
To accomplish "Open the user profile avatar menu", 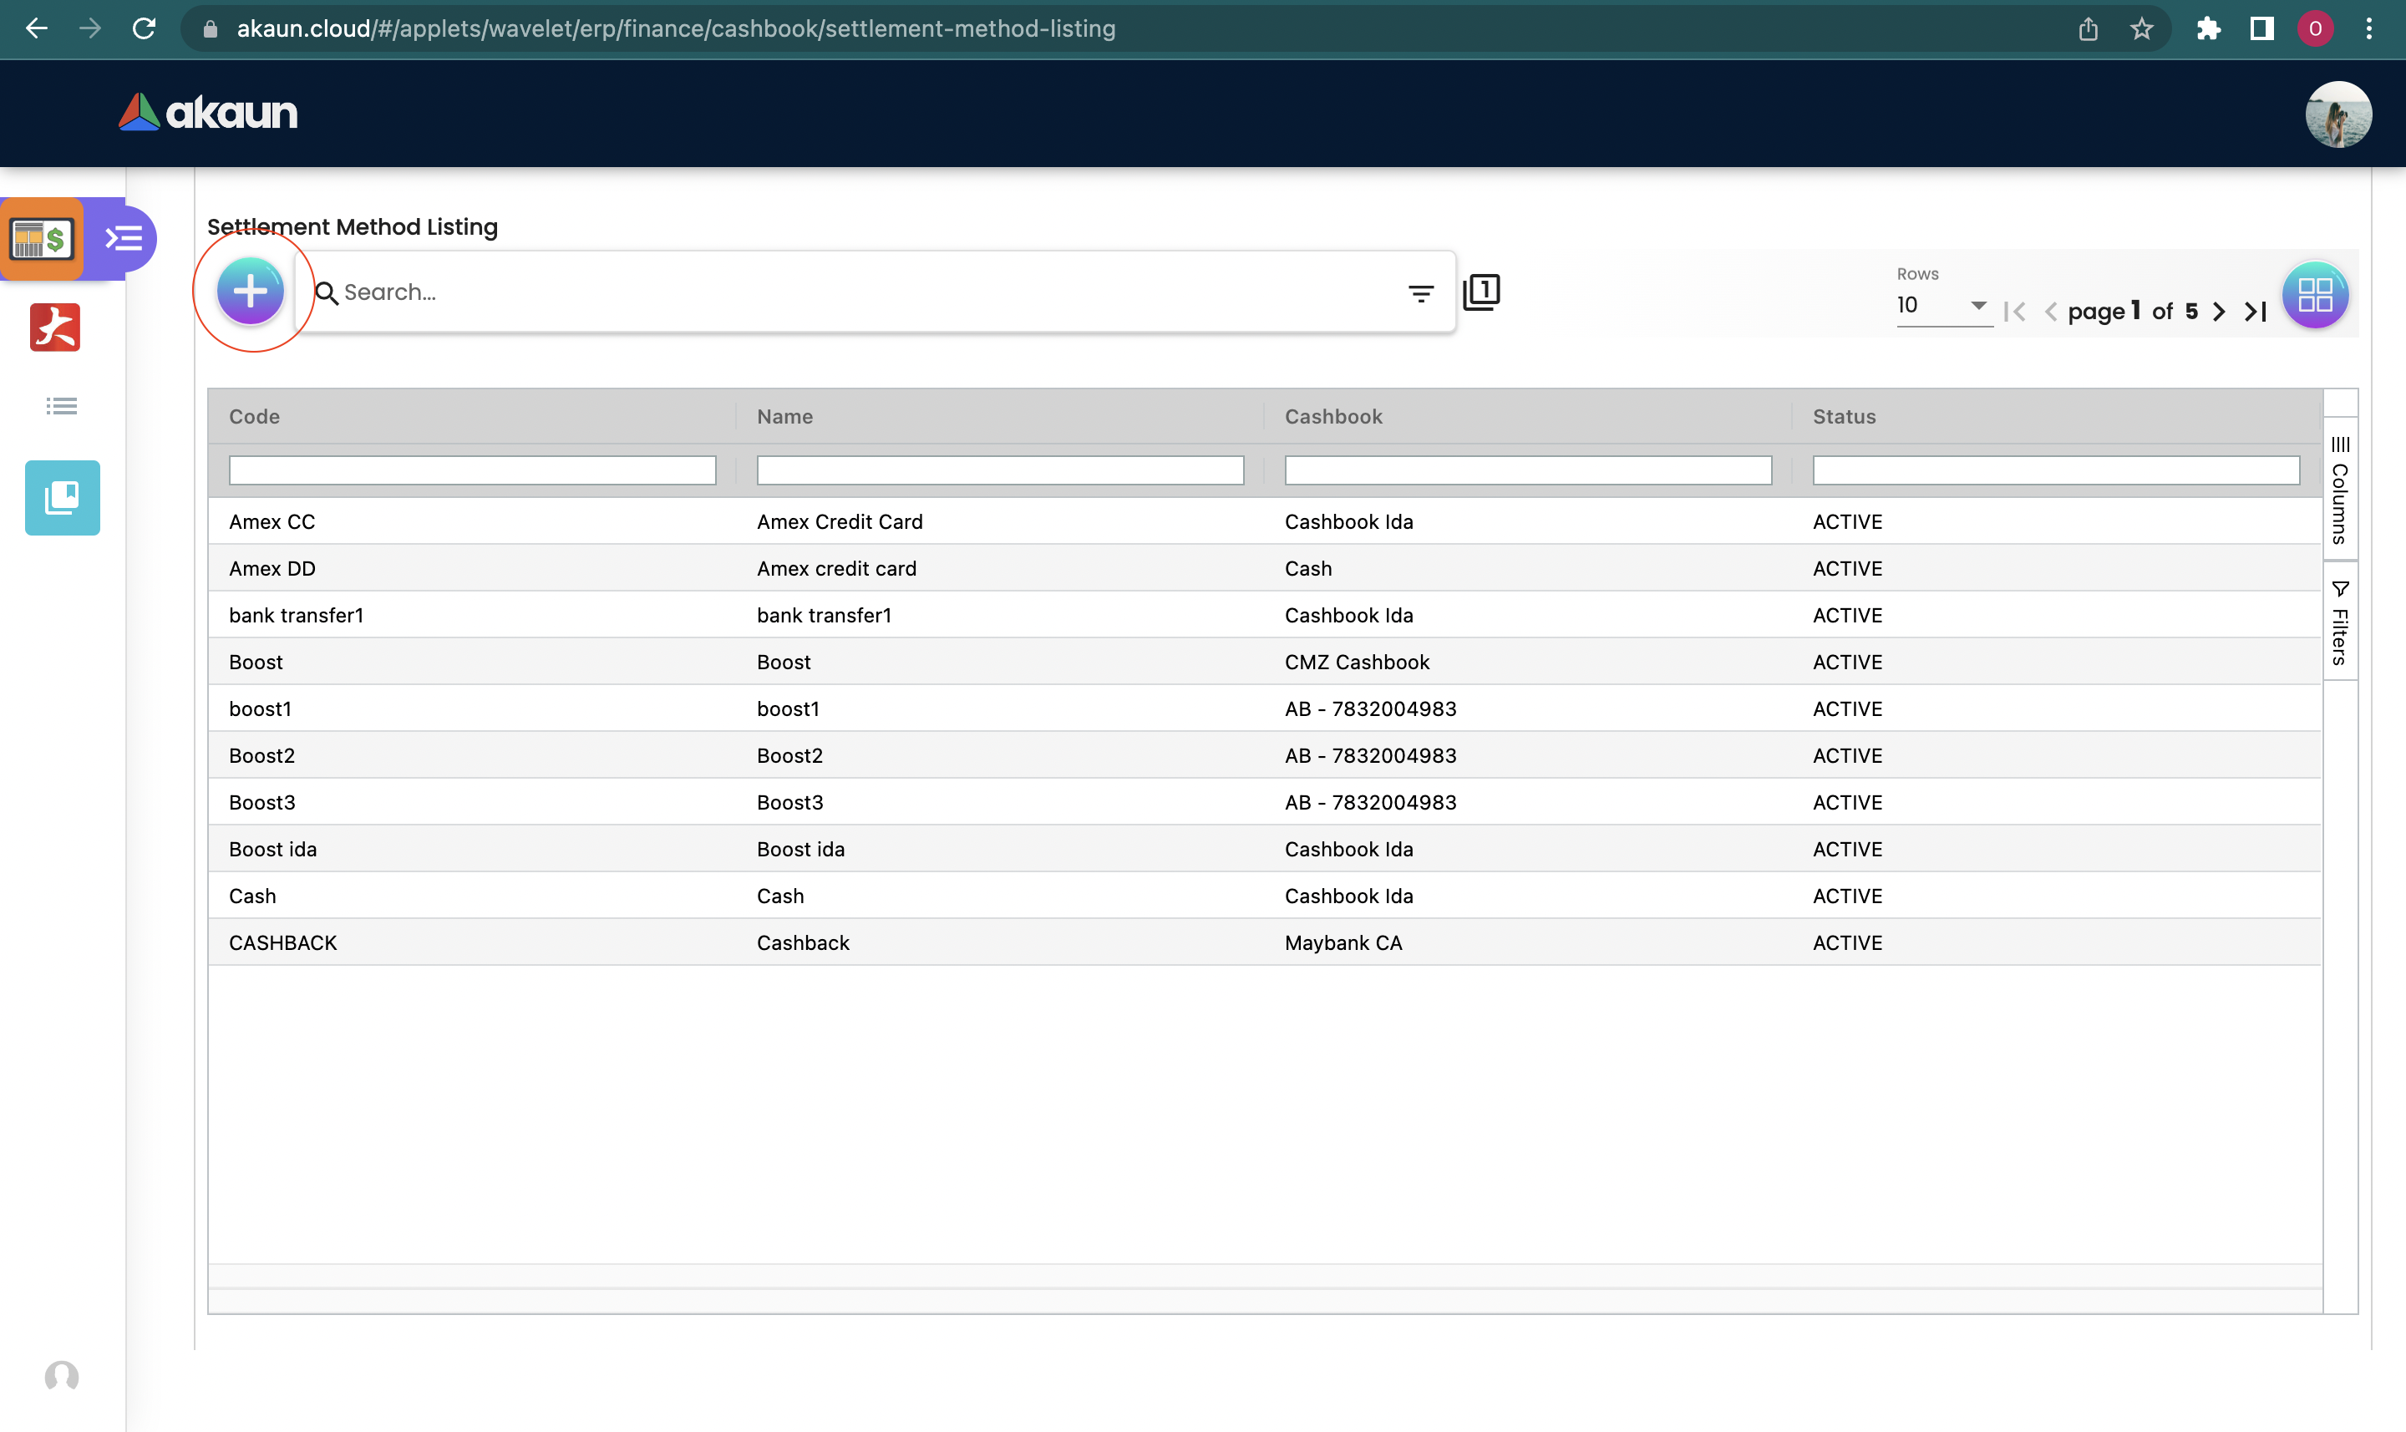I will pyautogui.click(x=2337, y=114).
